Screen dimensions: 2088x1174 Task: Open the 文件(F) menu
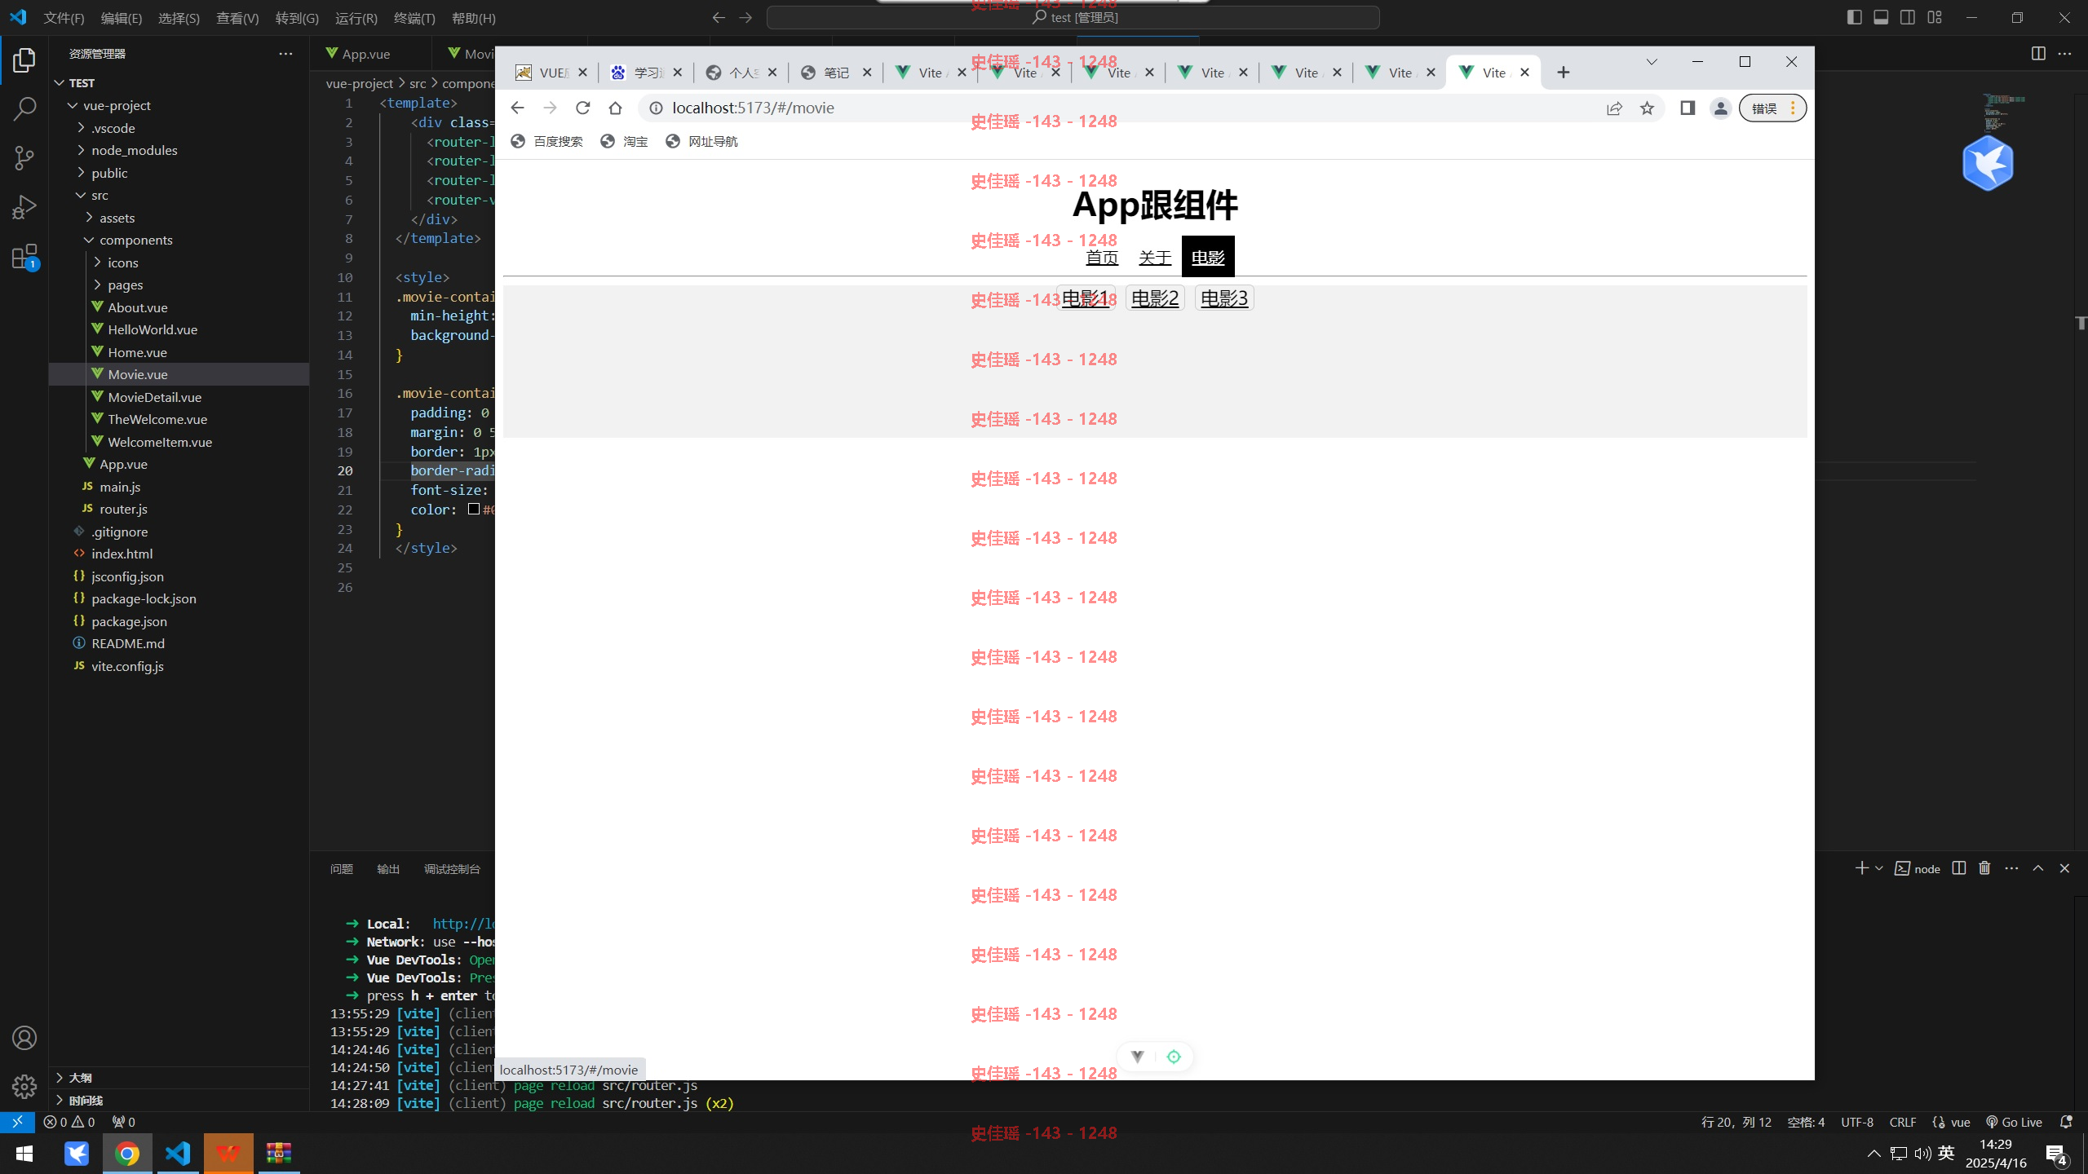pyautogui.click(x=64, y=18)
